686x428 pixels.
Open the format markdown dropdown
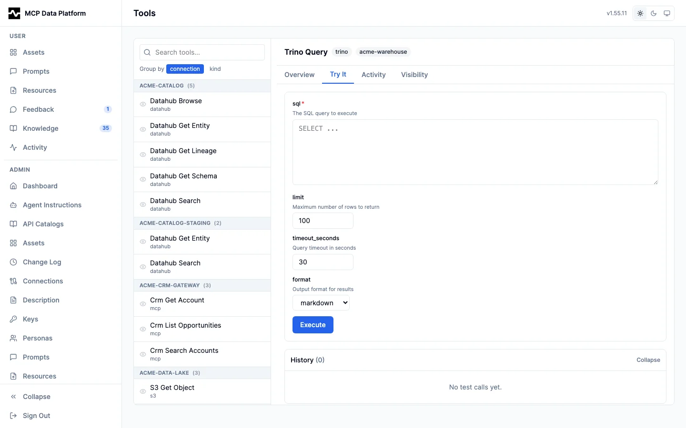click(321, 303)
